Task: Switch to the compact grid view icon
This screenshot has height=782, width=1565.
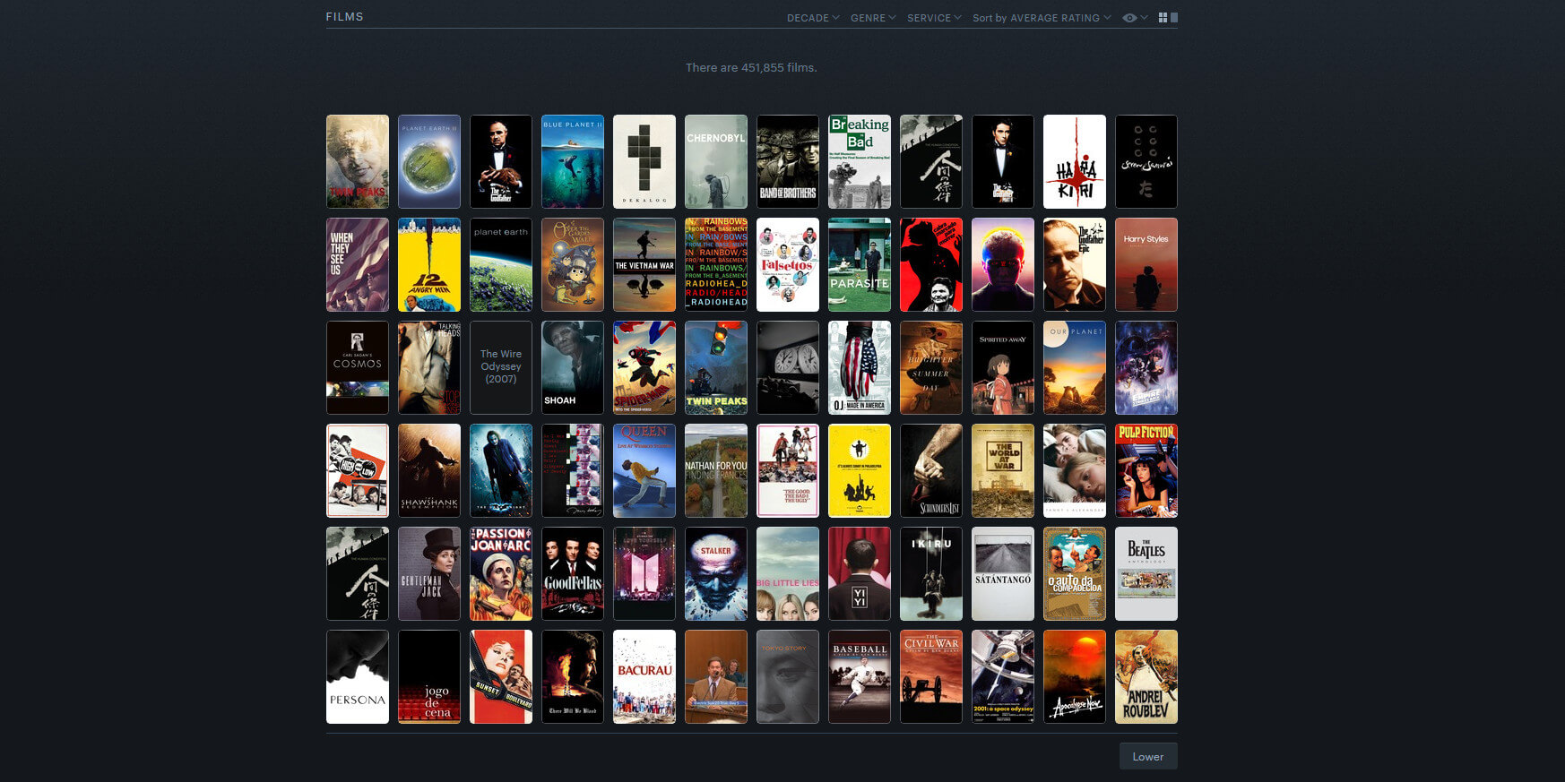Action: [x=1163, y=18]
